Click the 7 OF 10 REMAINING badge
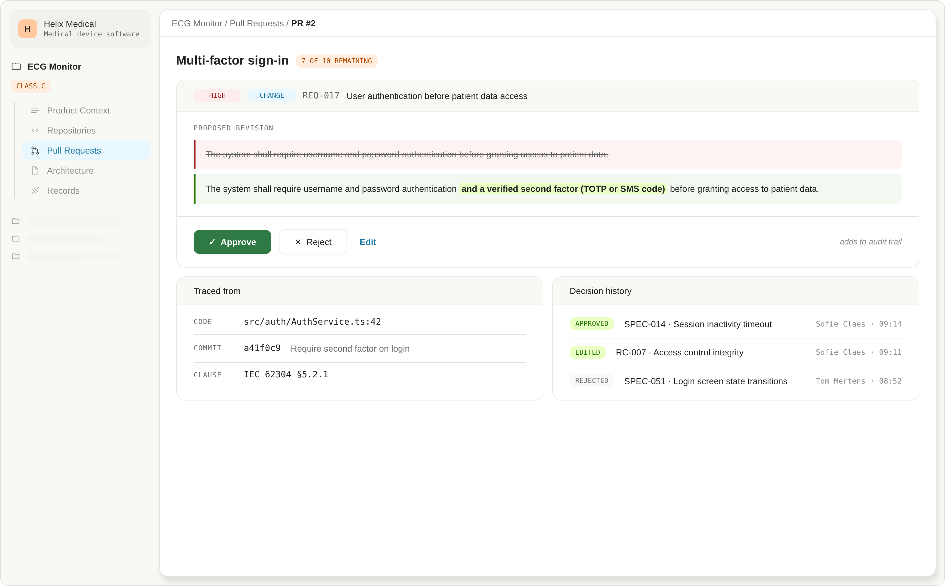The height and width of the screenshot is (586, 945). pos(336,61)
